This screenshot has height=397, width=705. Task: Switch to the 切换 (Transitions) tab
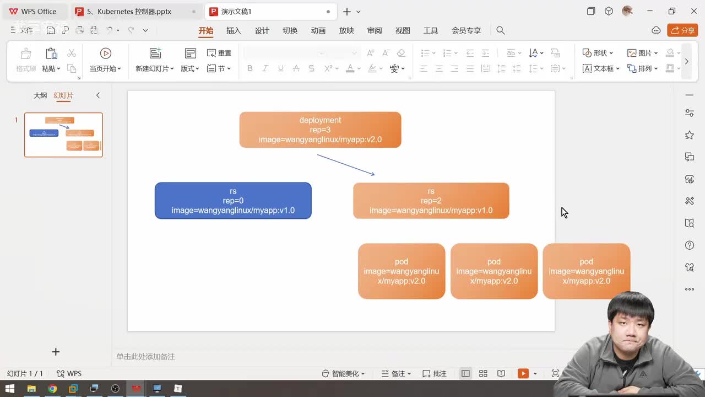click(290, 31)
